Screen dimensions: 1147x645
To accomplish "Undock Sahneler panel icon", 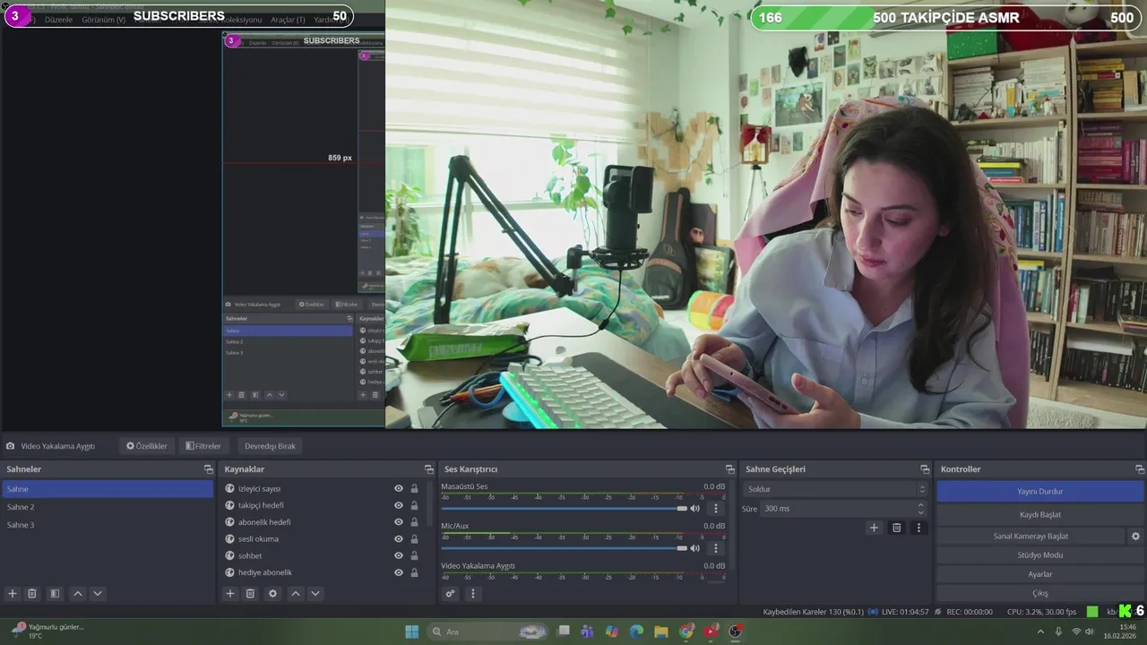I will click(208, 469).
